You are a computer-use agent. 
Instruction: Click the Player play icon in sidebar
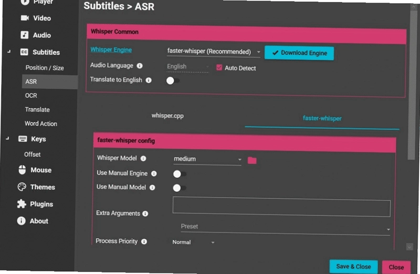coord(25,2)
